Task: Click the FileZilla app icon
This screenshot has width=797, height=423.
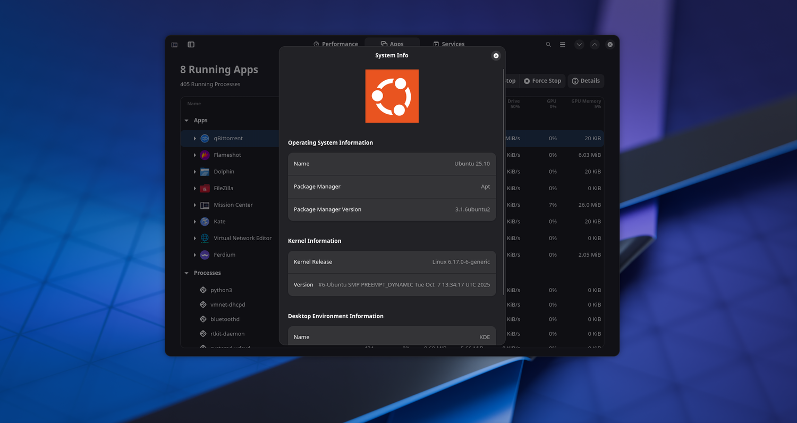Action: [205, 188]
